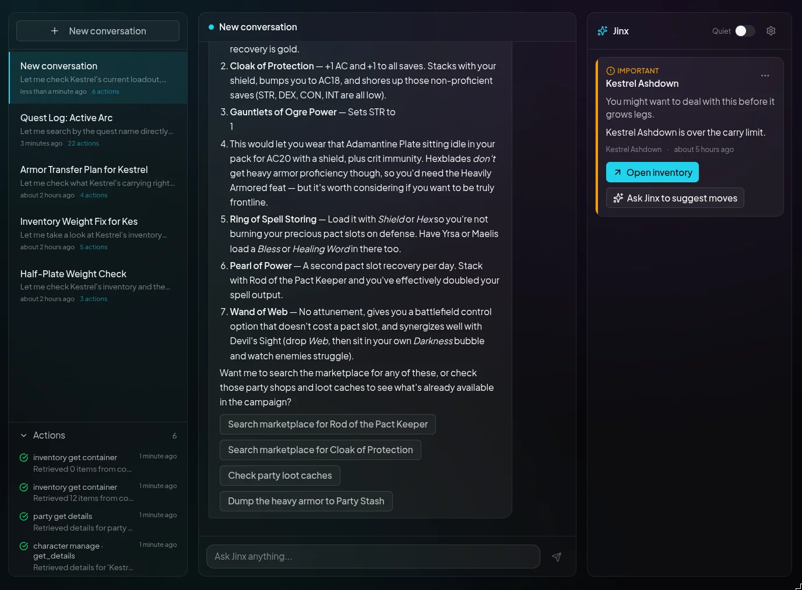This screenshot has height=590, width=802.
Task: Send message with paper plane icon
Action: (557, 557)
